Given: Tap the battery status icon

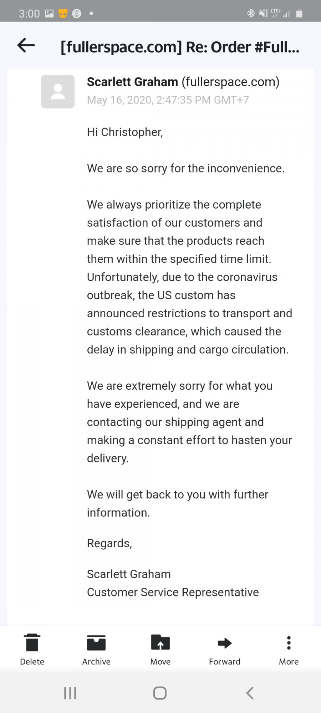Looking at the screenshot, I should [x=300, y=14].
